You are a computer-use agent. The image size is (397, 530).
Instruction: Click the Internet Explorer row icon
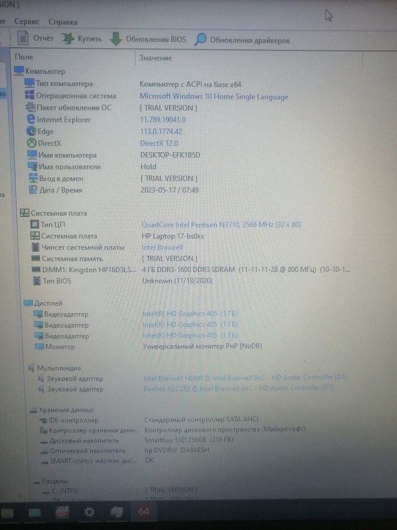(31, 119)
